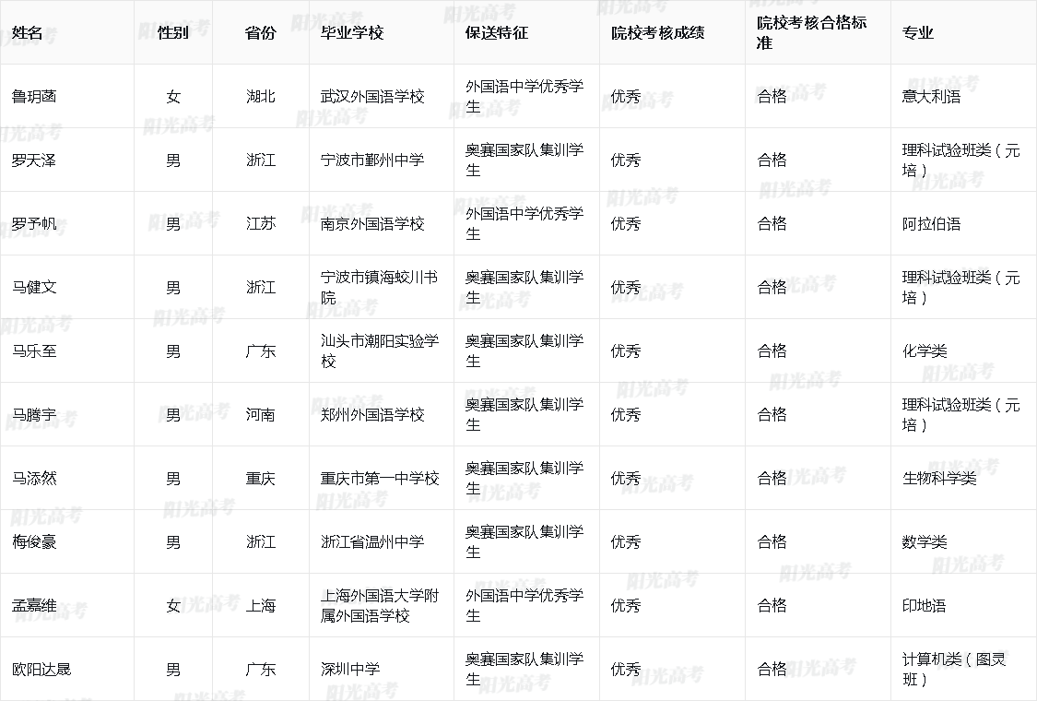
Task: Select the name 罗予帆
Action: (x=34, y=224)
